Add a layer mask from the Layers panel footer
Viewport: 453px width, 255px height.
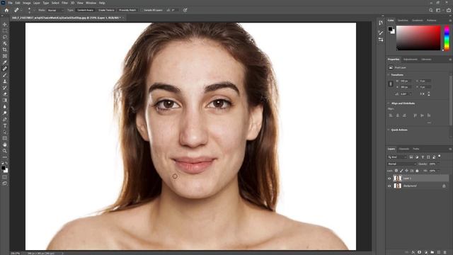[x=420, y=252]
